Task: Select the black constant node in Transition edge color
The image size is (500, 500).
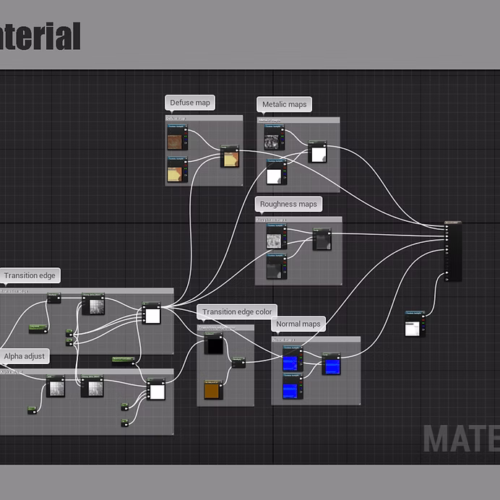Action: pos(214,343)
